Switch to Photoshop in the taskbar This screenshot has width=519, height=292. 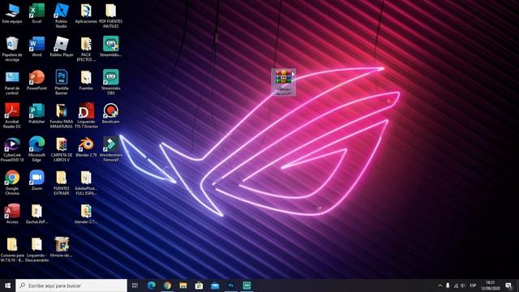click(x=231, y=286)
